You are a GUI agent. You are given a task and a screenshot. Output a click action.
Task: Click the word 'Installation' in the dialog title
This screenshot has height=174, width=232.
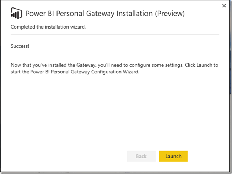[x=134, y=14]
